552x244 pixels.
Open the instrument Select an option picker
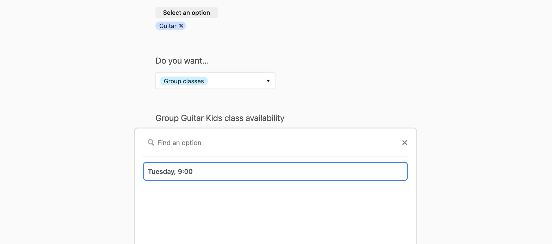point(186,12)
